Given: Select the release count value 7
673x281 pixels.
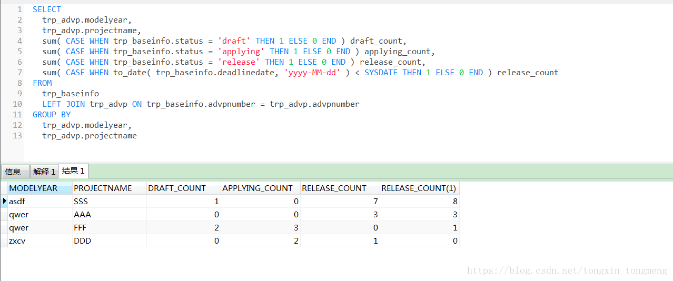Looking at the screenshot, I should pyautogui.click(x=340, y=201).
